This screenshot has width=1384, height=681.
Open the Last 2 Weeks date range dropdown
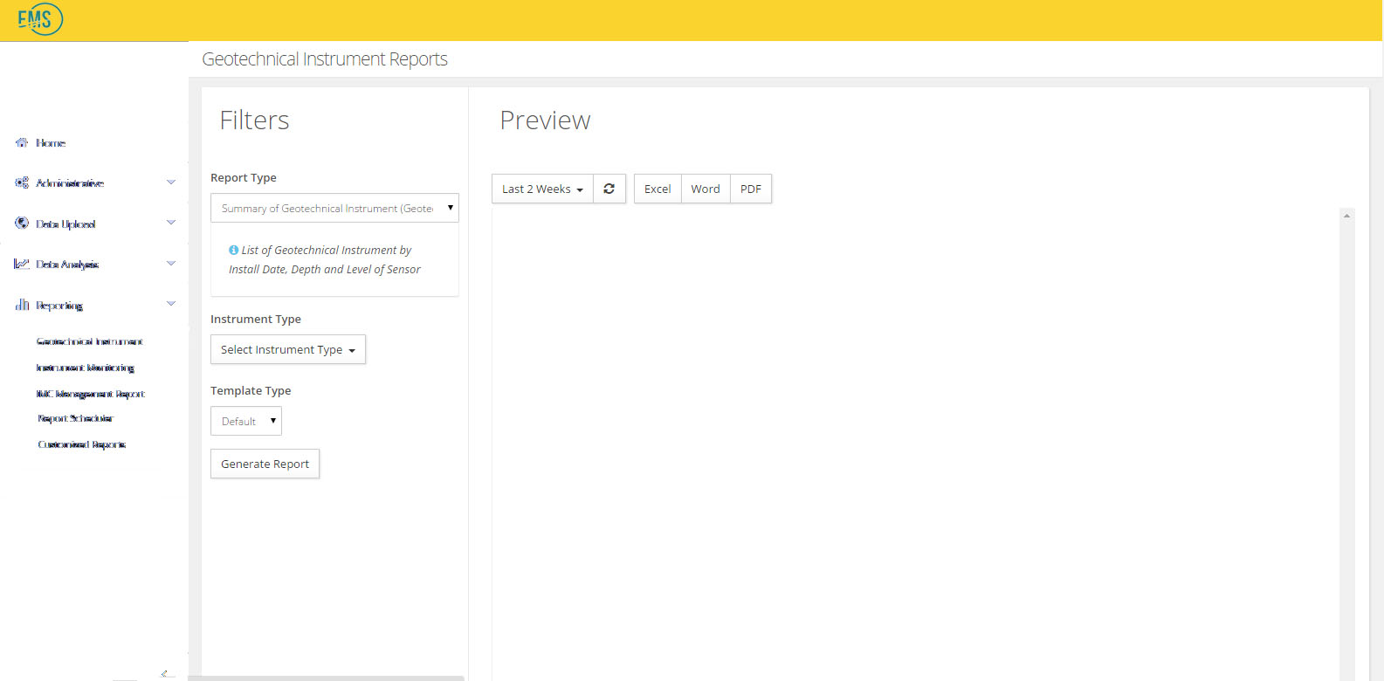542,189
